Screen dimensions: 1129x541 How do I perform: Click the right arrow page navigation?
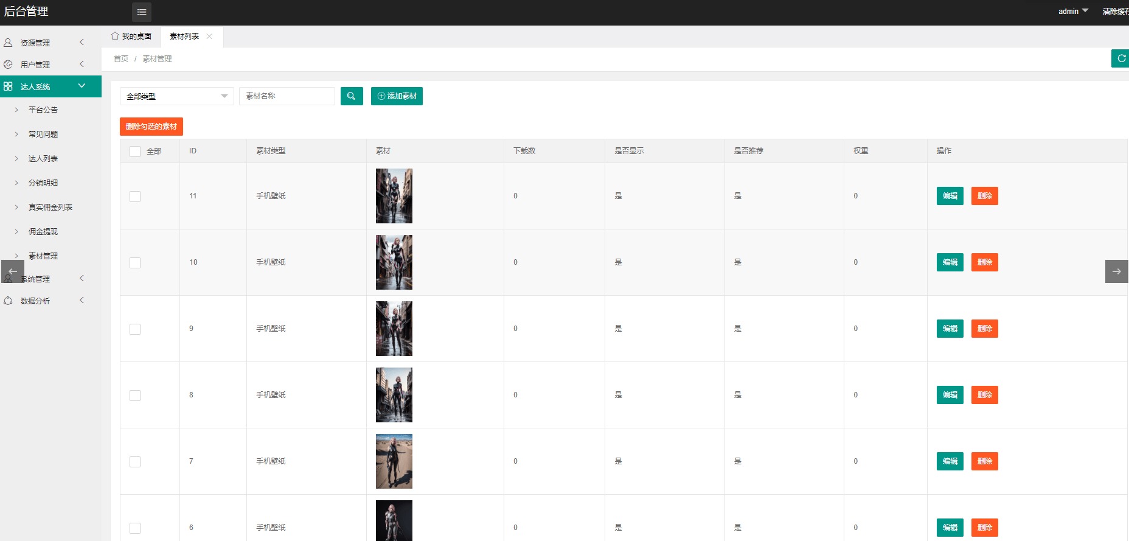click(x=1117, y=271)
